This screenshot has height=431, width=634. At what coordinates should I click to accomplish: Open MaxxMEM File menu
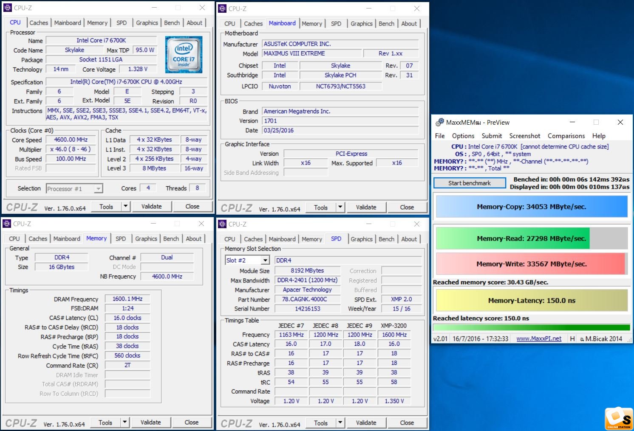click(440, 136)
